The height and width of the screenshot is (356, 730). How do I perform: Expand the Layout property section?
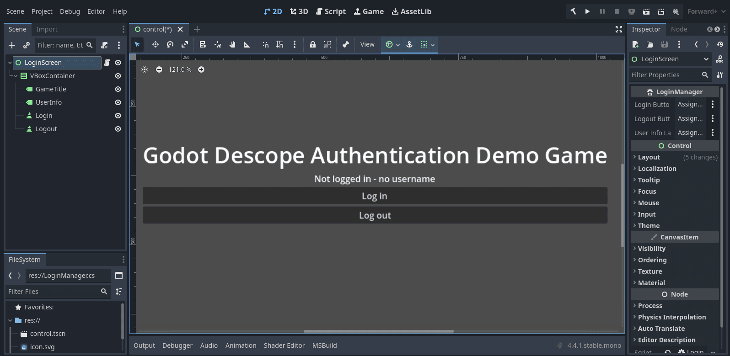[649, 157]
